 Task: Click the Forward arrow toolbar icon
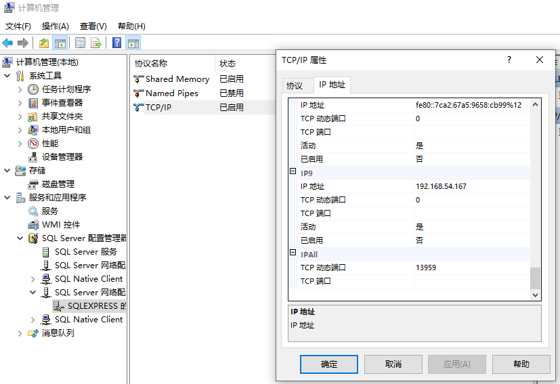coord(23,43)
